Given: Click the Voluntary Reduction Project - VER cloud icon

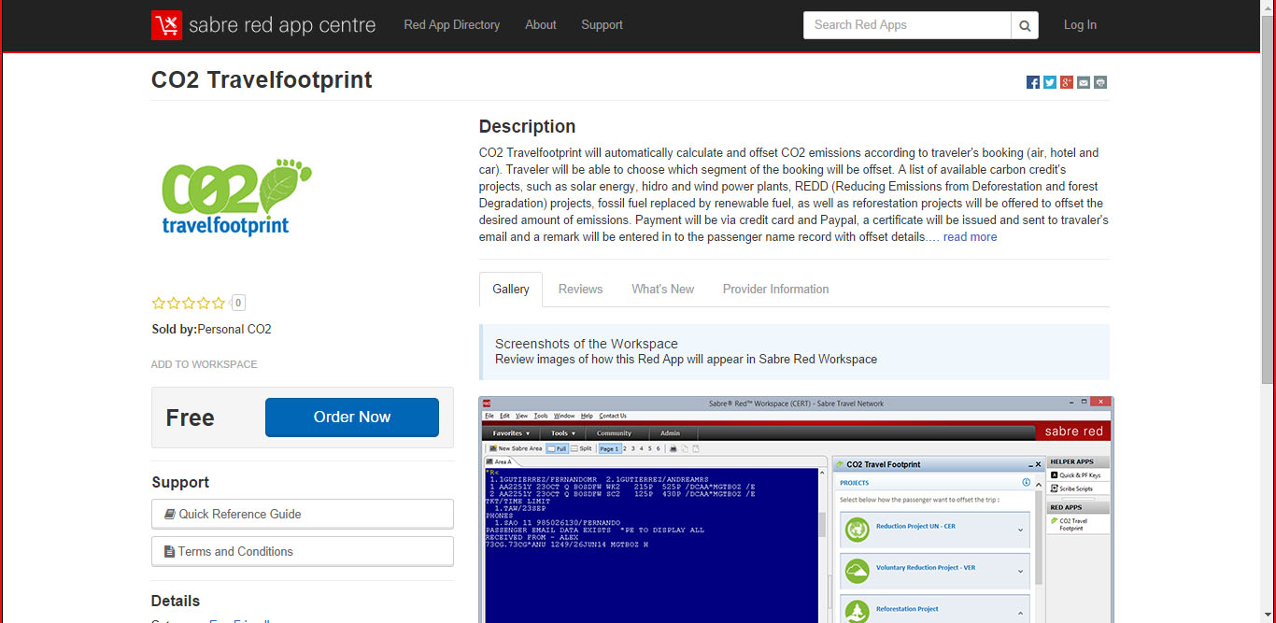Looking at the screenshot, I should coord(856,571).
